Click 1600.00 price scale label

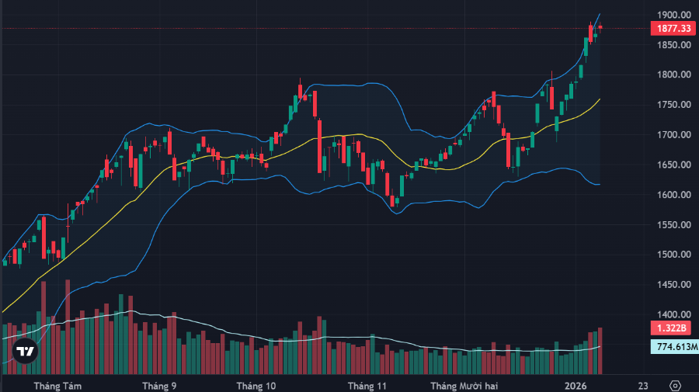(x=673, y=195)
